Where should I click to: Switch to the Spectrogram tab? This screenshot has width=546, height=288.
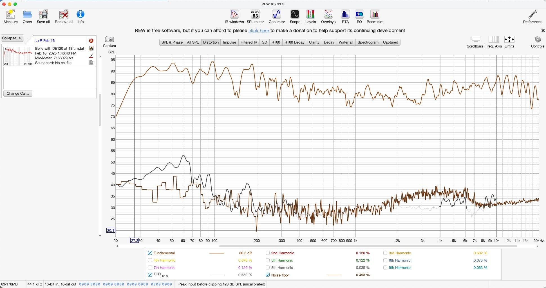coord(368,42)
